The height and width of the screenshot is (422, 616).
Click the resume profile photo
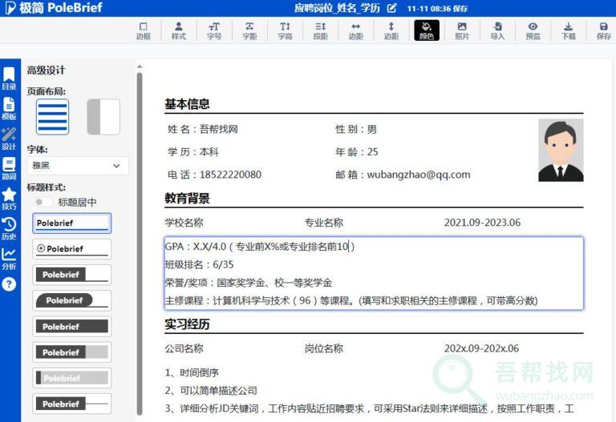(x=561, y=150)
